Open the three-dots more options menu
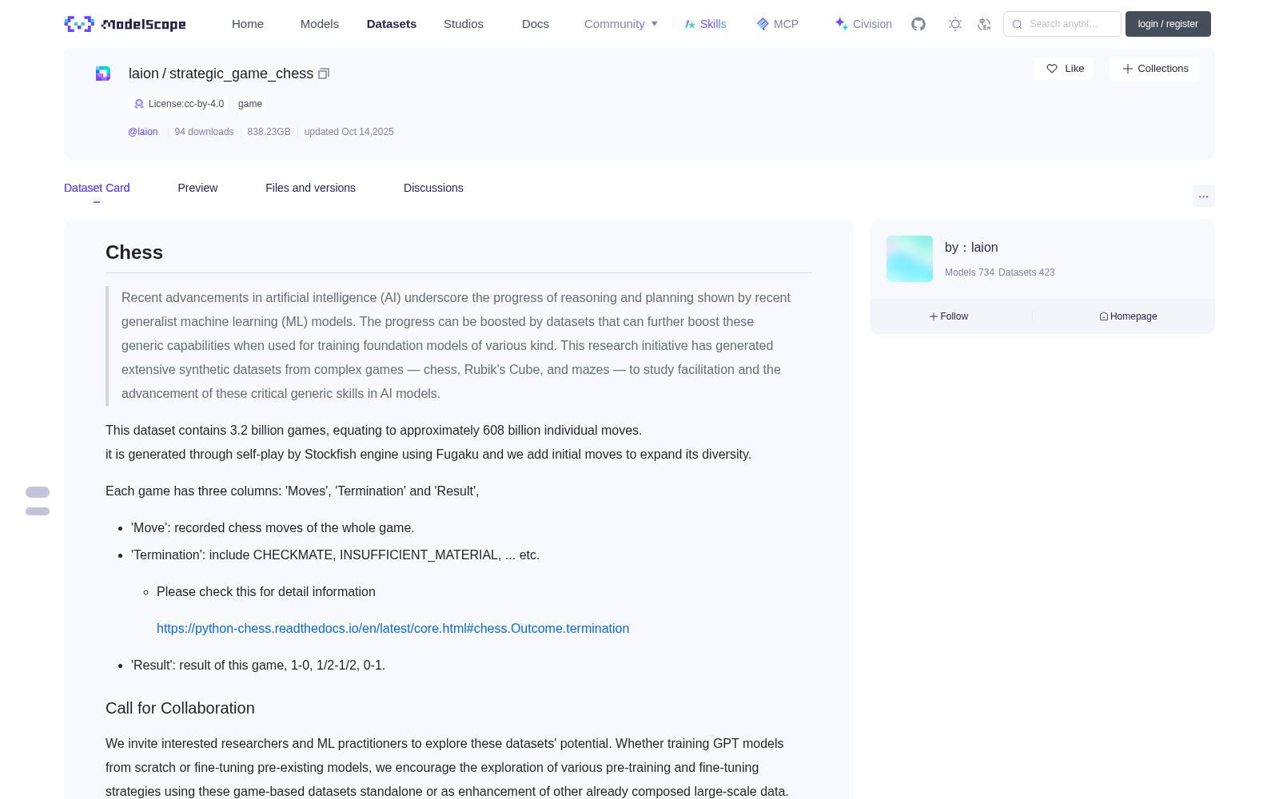Image resolution: width=1279 pixels, height=799 pixels. coord(1204,196)
